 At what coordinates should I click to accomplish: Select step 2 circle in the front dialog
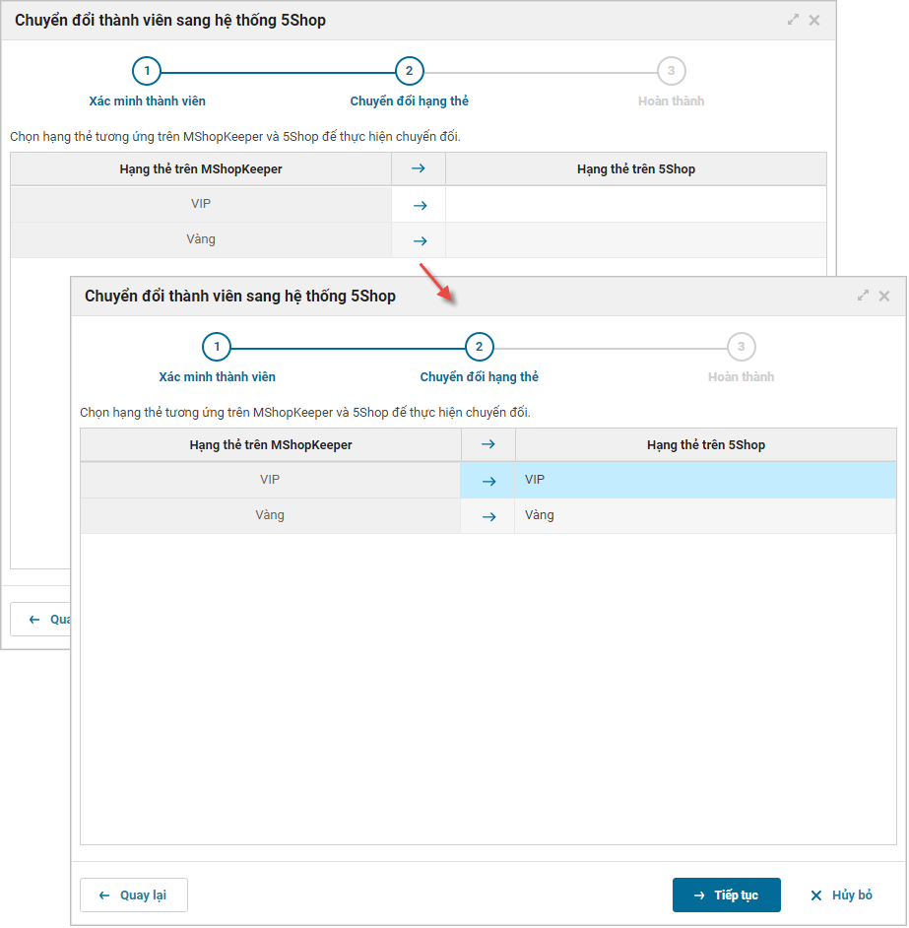(x=480, y=347)
